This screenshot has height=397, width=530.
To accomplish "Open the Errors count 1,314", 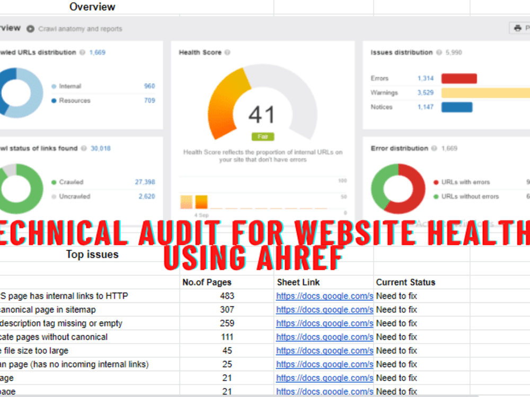I will (426, 78).
